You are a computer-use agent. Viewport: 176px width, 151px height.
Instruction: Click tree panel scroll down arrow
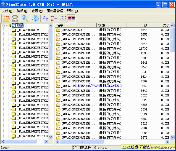51,137
